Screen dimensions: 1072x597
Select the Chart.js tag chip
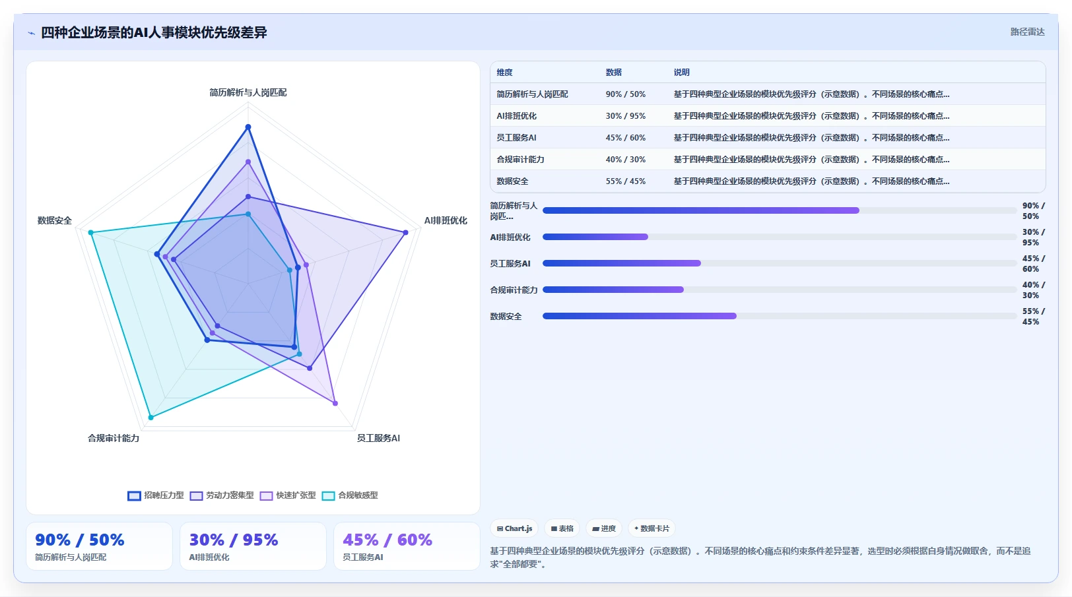point(514,528)
